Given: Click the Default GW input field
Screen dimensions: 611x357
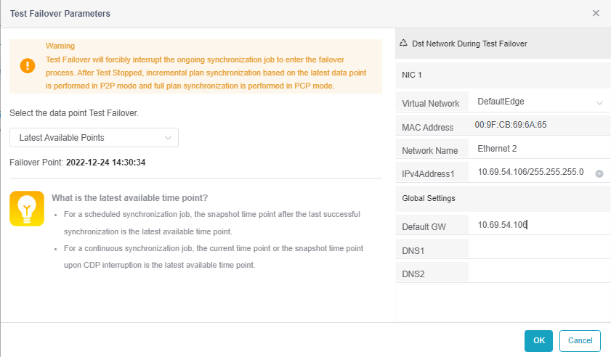Looking at the screenshot, I should click(x=539, y=225).
